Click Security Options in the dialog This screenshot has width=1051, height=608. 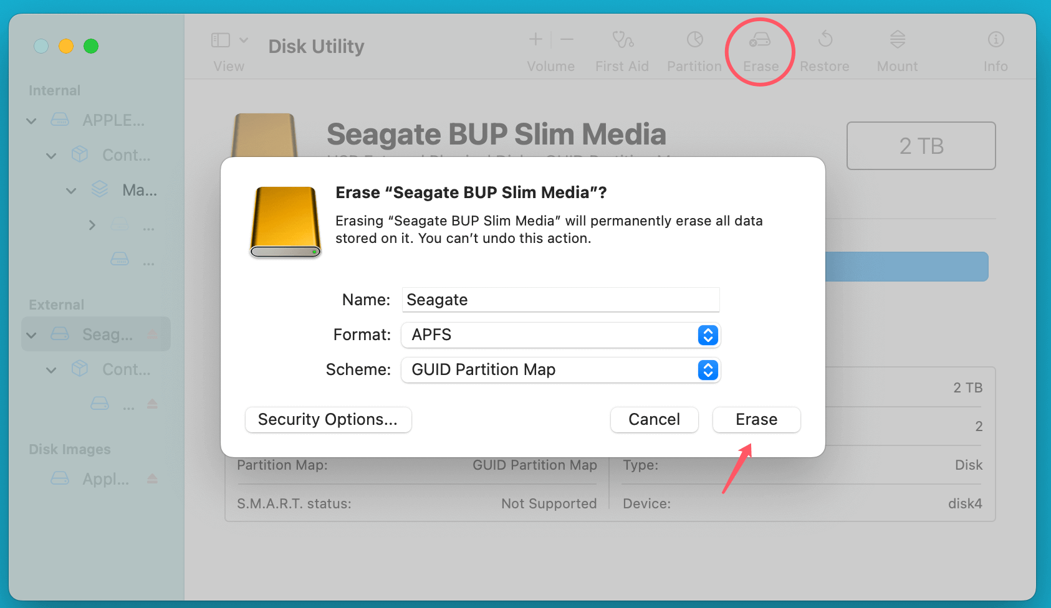click(x=328, y=419)
